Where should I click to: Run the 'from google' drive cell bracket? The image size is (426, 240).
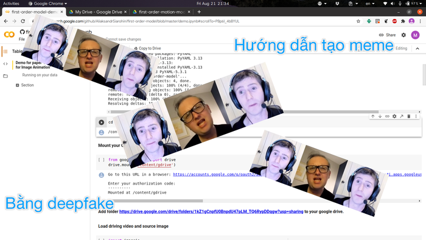point(102,160)
